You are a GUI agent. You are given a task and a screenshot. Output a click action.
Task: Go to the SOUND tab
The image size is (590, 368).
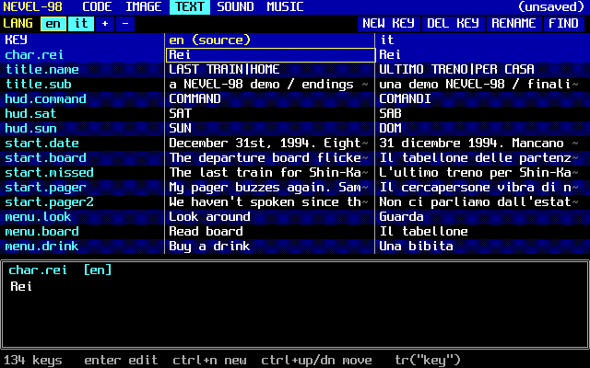(x=236, y=6)
